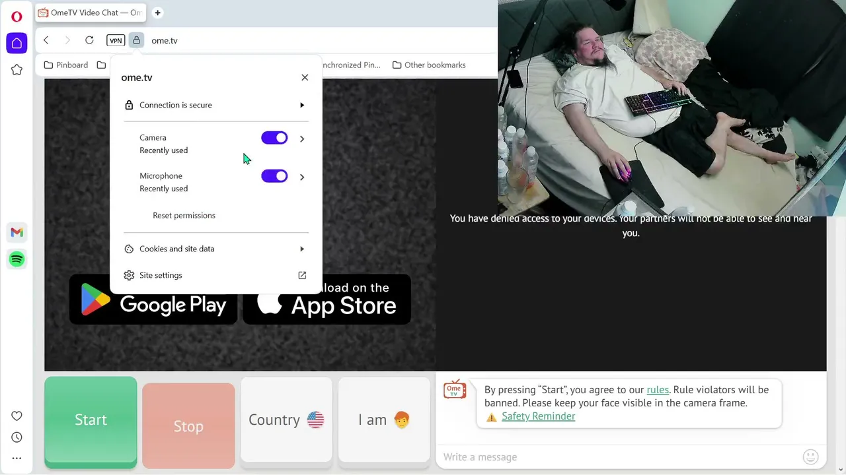Viewport: 846px width, 475px height.
Task: Expand Microphone permission options arrow
Action: pos(302,177)
